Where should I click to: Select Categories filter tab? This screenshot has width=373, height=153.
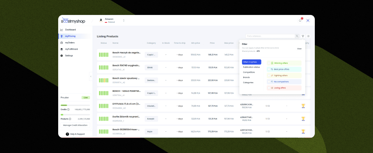[248, 82]
